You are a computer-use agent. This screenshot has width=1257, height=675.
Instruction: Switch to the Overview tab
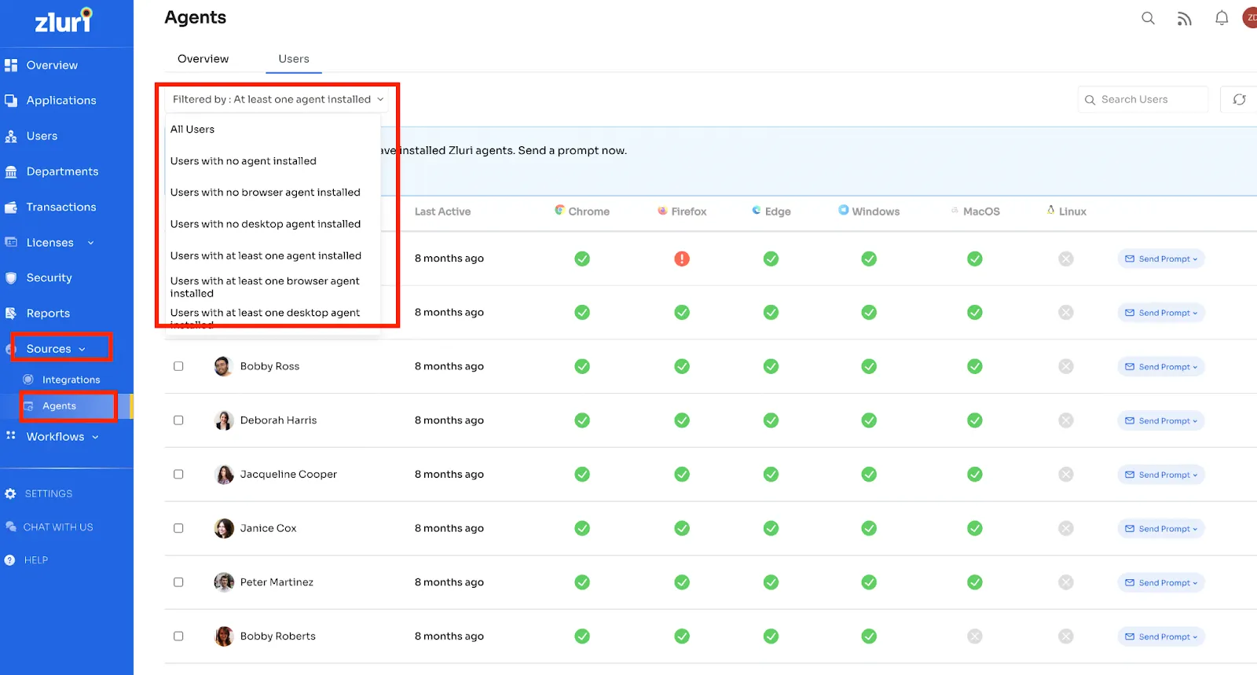203,59
